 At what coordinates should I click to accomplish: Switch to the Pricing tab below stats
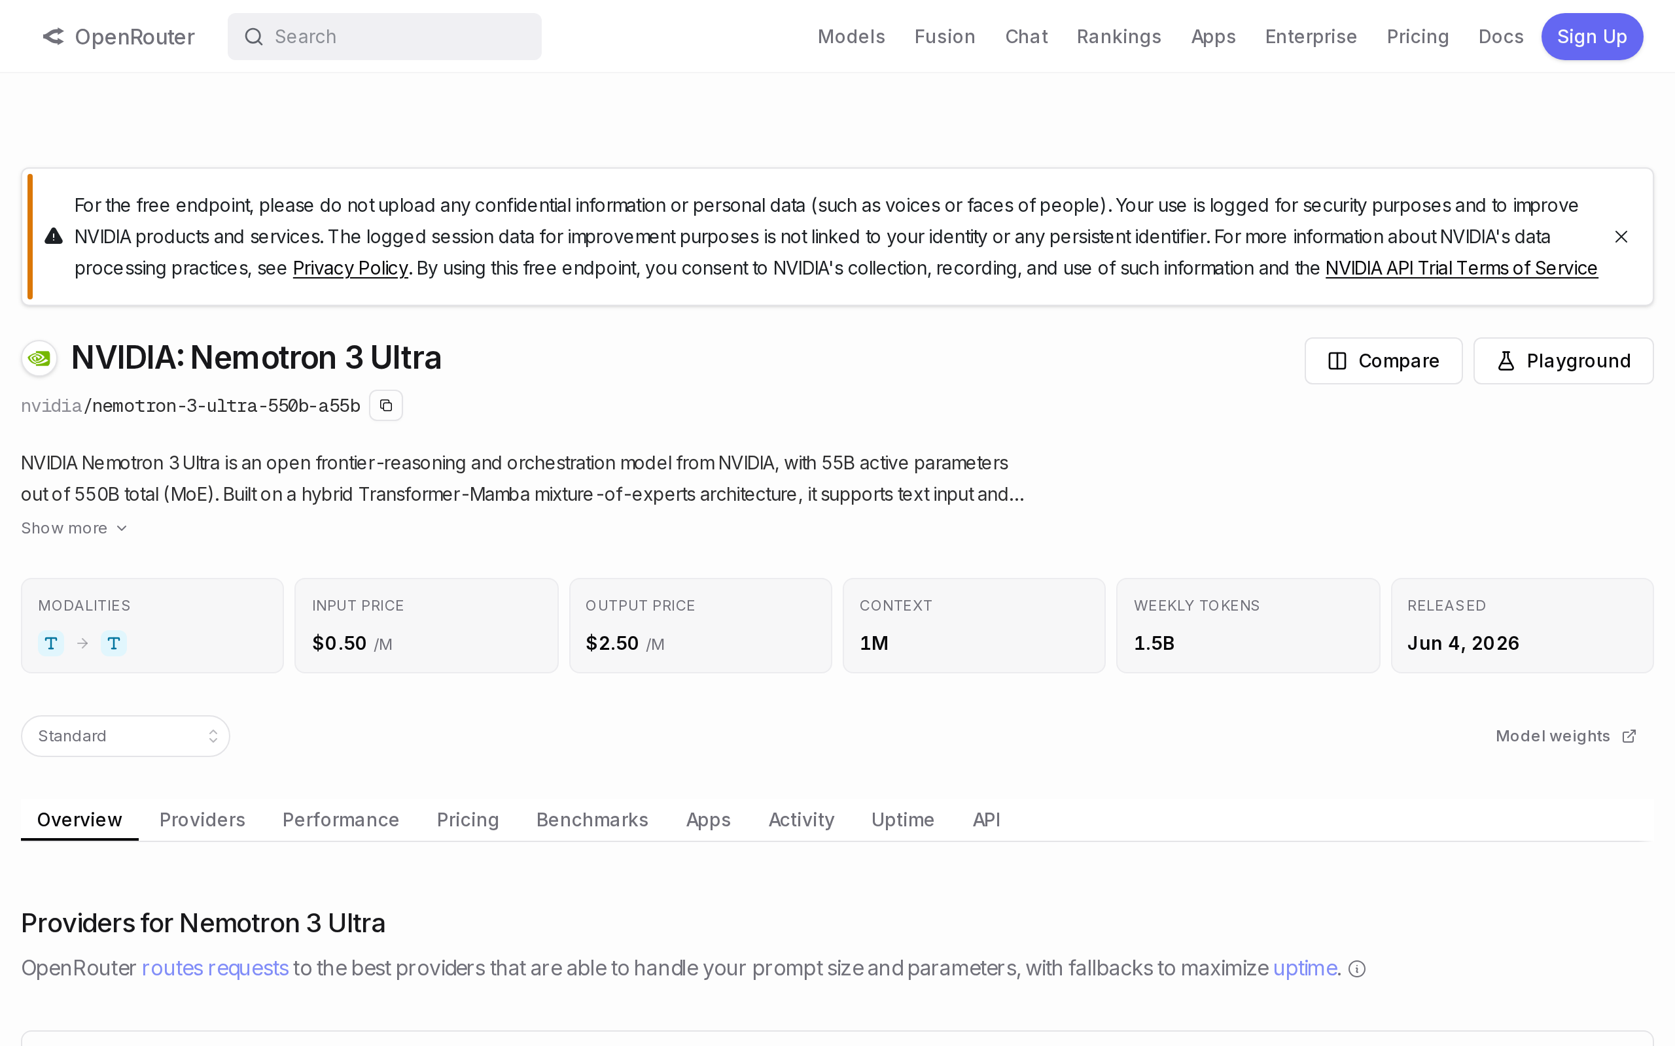point(468,820)
